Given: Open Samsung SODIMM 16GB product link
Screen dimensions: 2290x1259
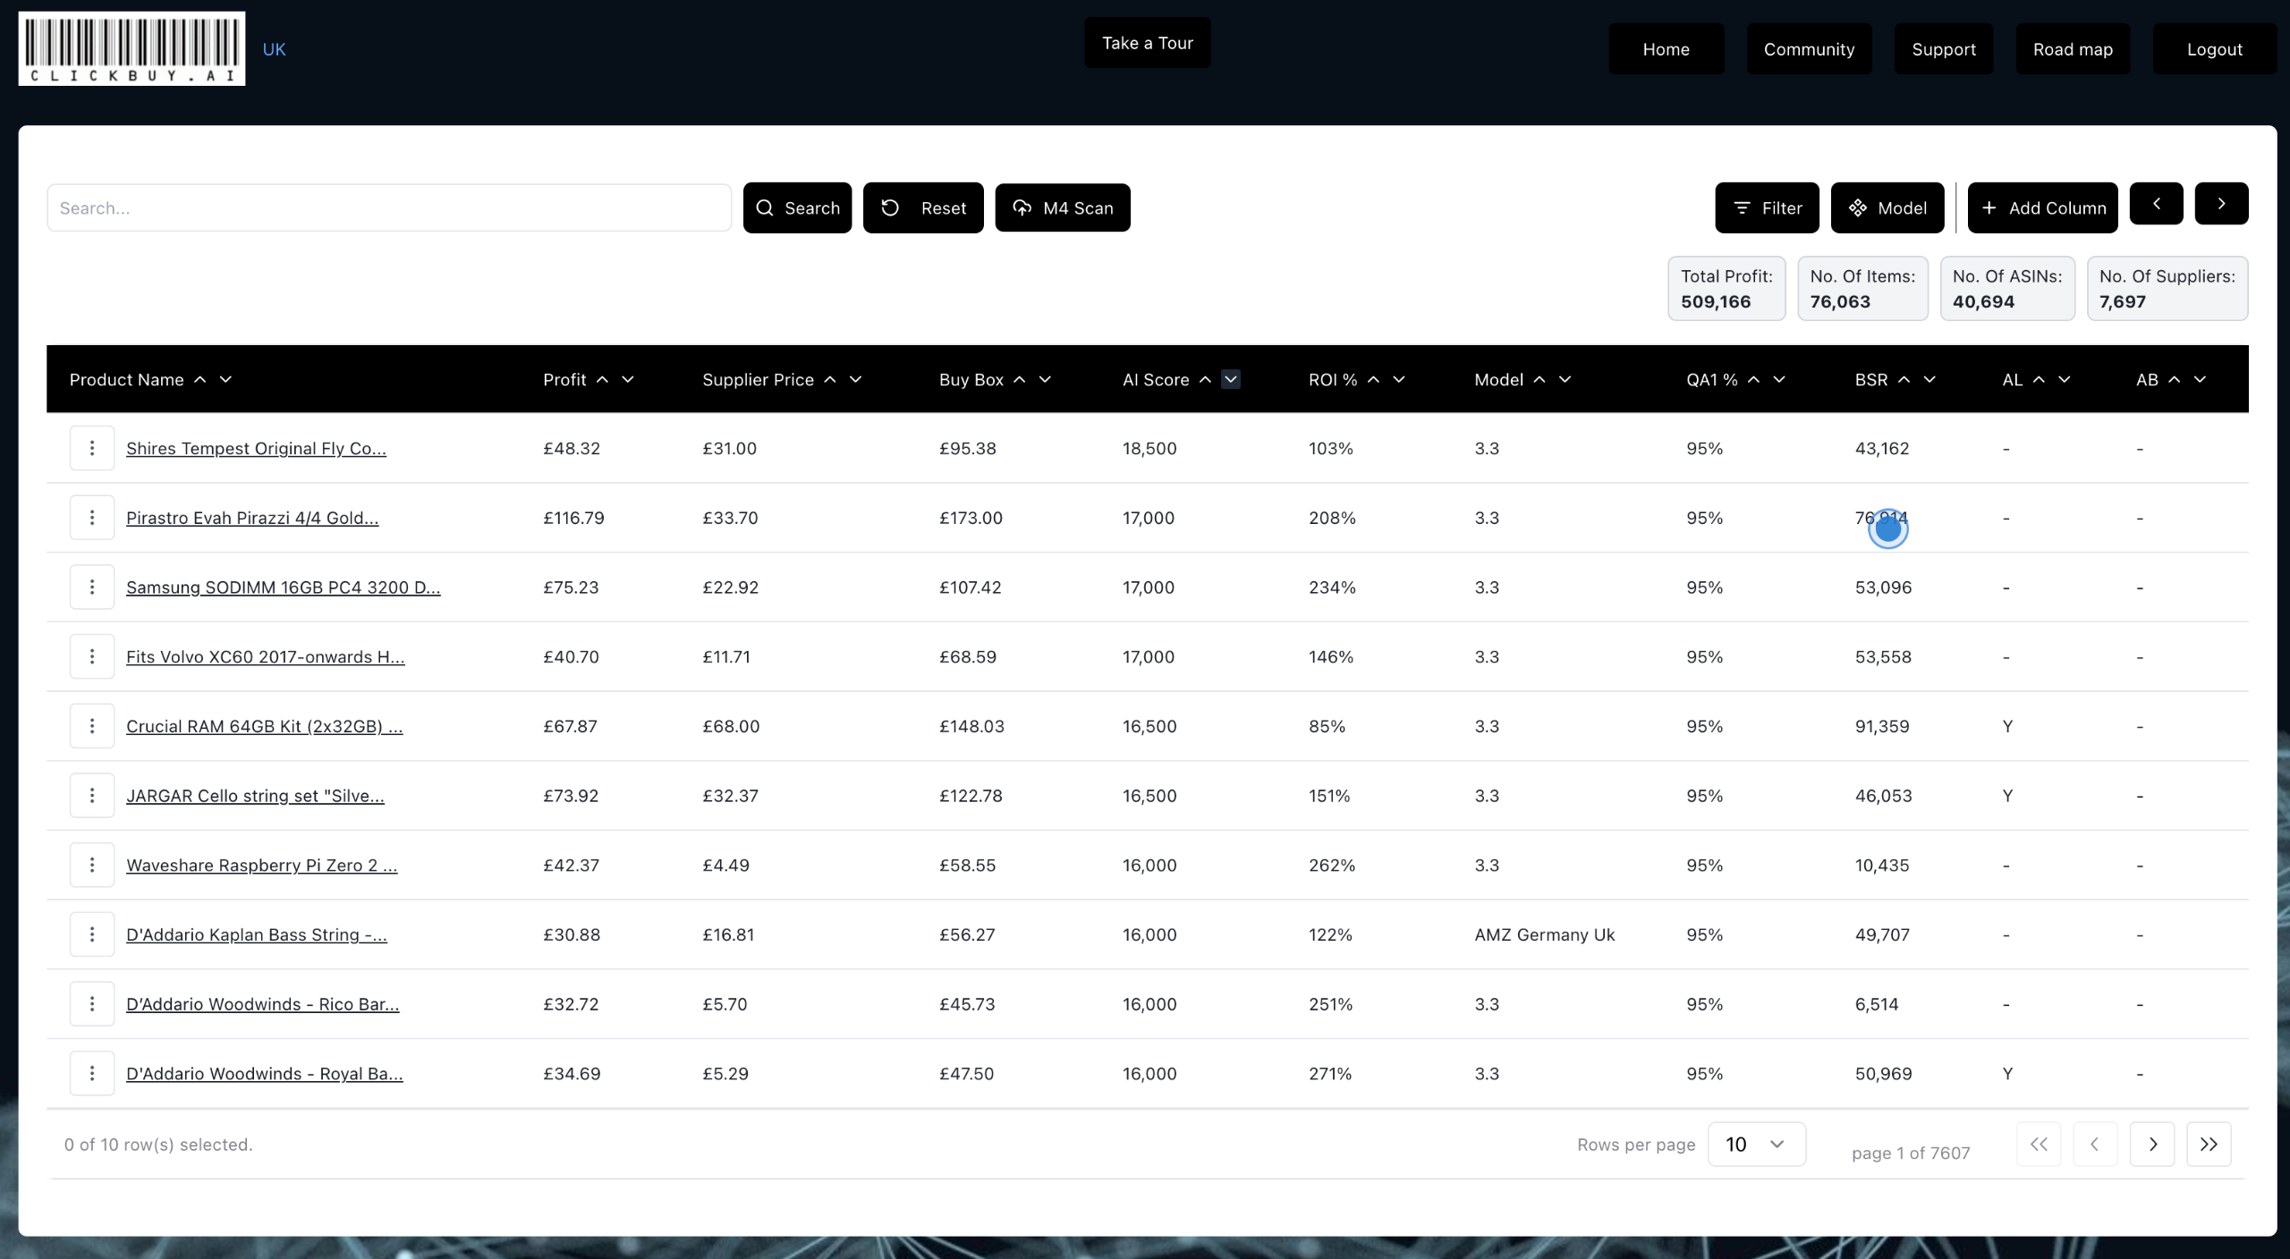Looking at the screenshot, I should coord(283,587).
